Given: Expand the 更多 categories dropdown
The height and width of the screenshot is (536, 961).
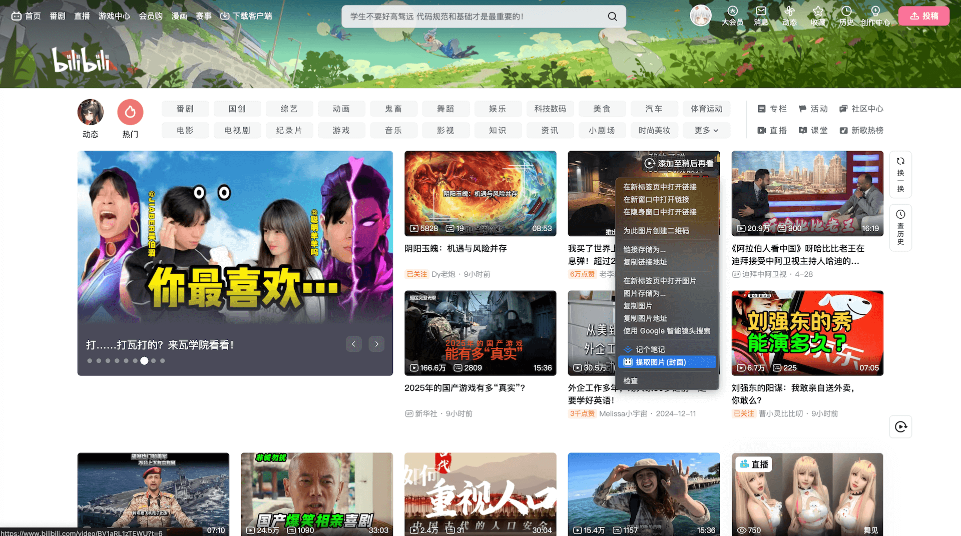Looking at the screenshot, I should 706,130.
